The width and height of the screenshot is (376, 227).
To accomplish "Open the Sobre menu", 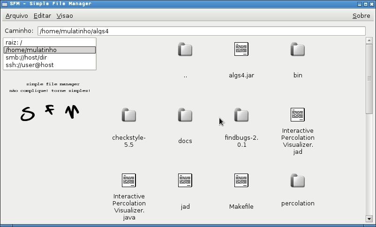I will point(361,16).
